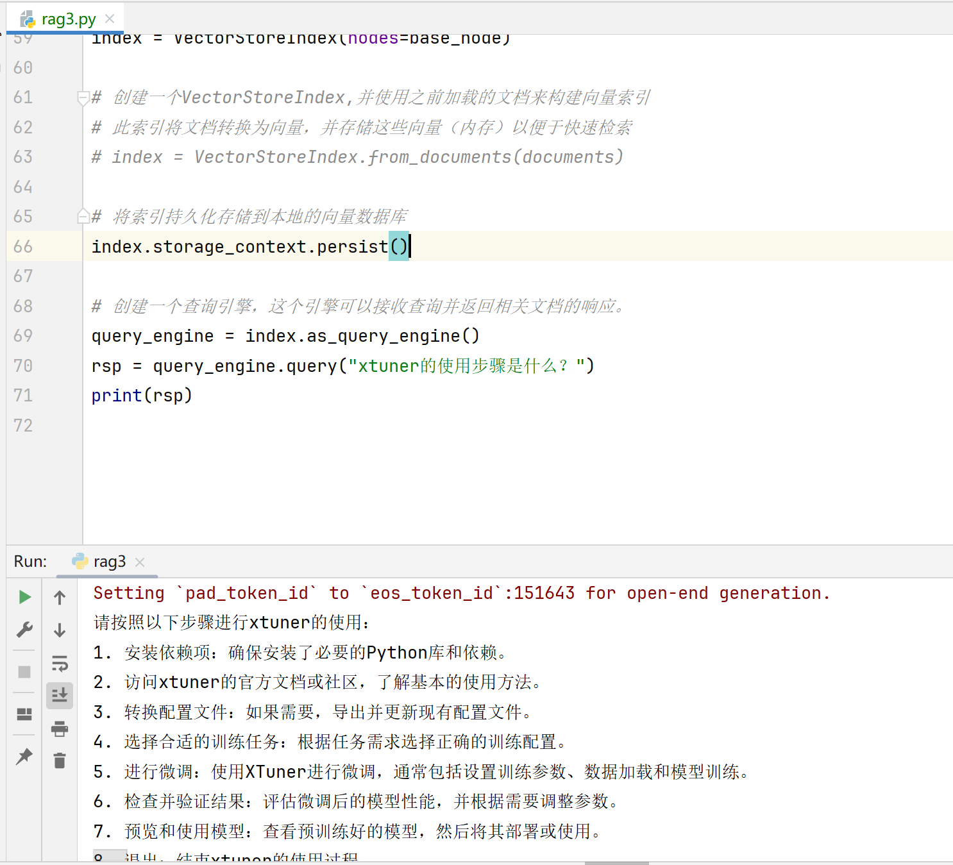Screen dimensions: 953x865
Task: Click the Up the Stack Trace arrow
Action: point(60,598)
